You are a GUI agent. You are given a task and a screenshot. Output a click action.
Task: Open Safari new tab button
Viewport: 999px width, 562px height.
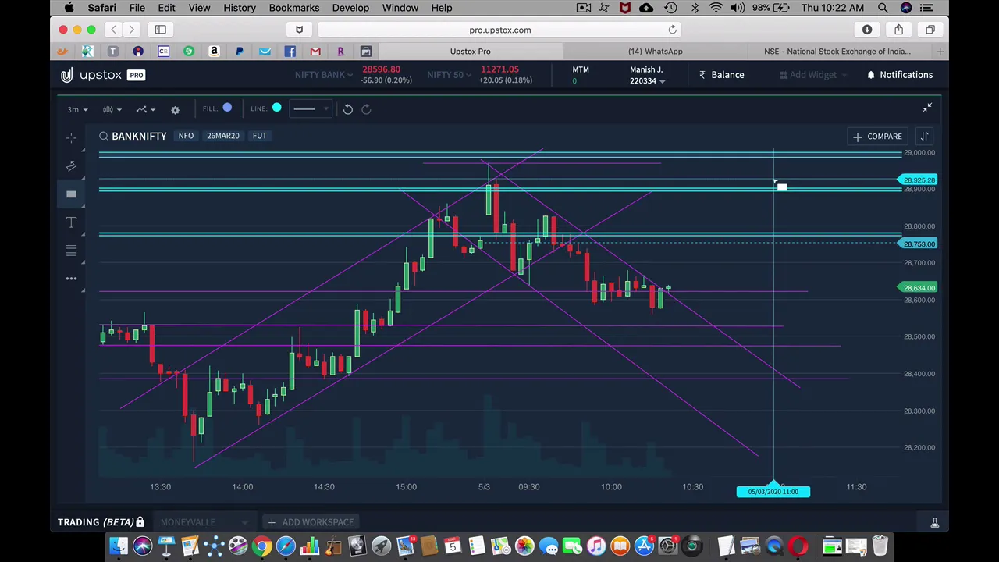click(x=940, y=52)
